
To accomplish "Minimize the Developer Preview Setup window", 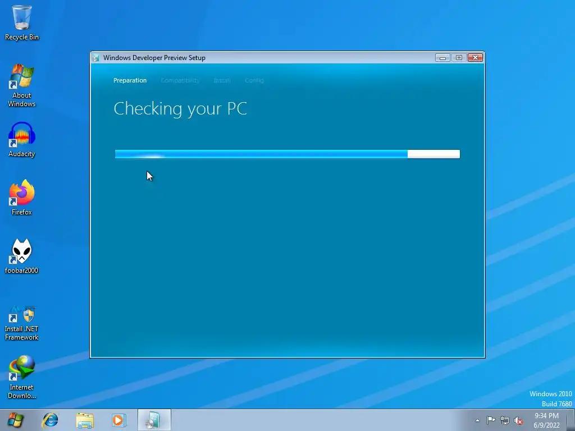I will coord(442,58).
